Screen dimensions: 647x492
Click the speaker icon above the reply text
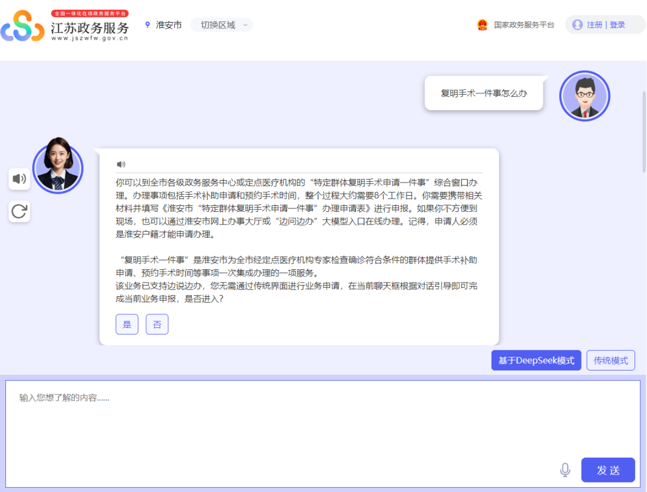[121, 163]
